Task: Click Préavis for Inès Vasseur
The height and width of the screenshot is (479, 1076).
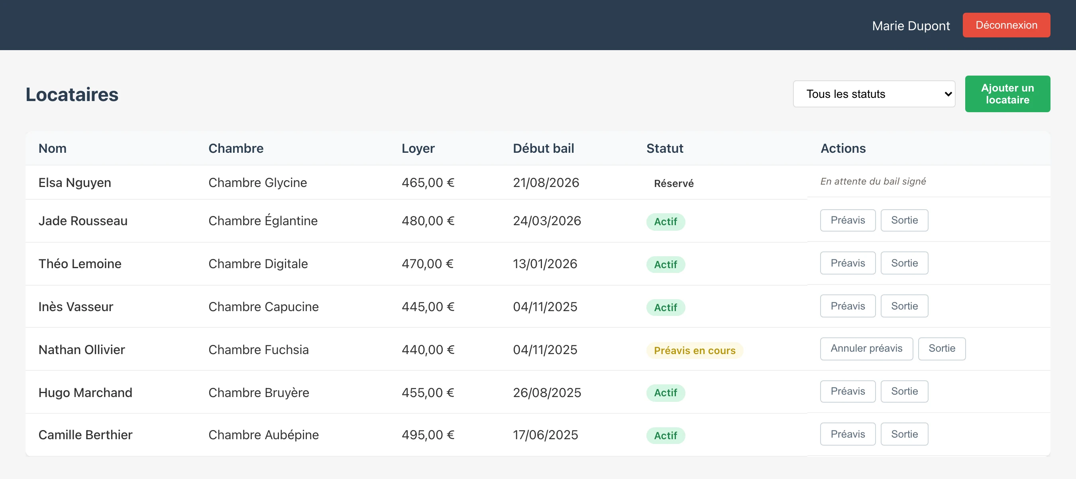Action: click(x=848, y=306)
